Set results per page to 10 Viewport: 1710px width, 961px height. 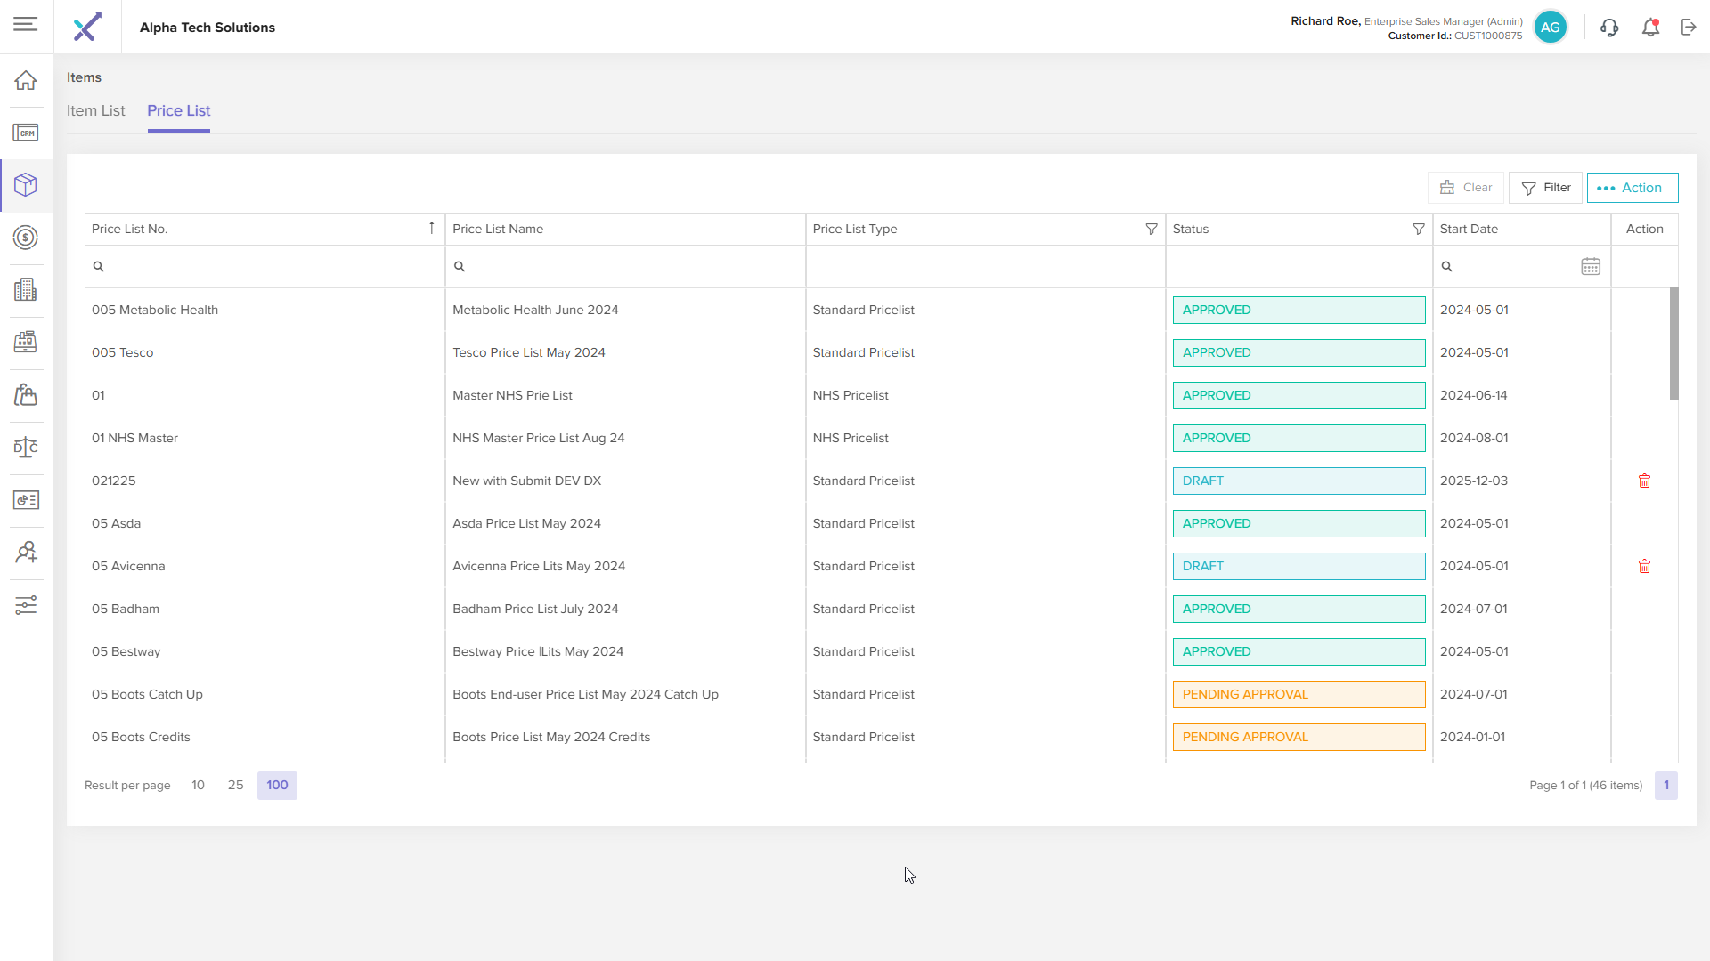point(198,785)
